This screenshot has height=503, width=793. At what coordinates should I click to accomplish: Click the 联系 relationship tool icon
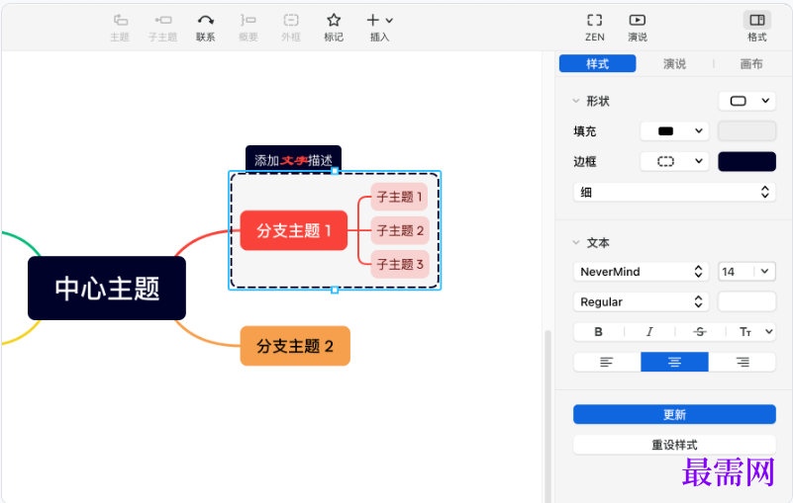205,21
